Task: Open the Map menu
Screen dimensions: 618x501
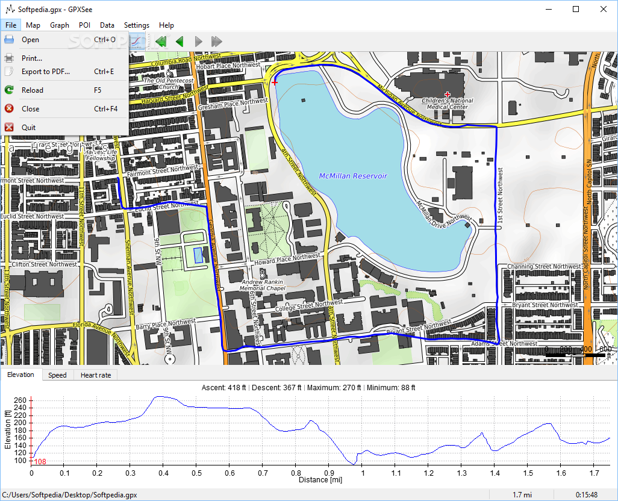Action: 33,25
